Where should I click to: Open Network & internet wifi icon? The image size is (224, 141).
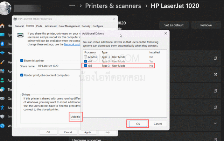[2, 53]
